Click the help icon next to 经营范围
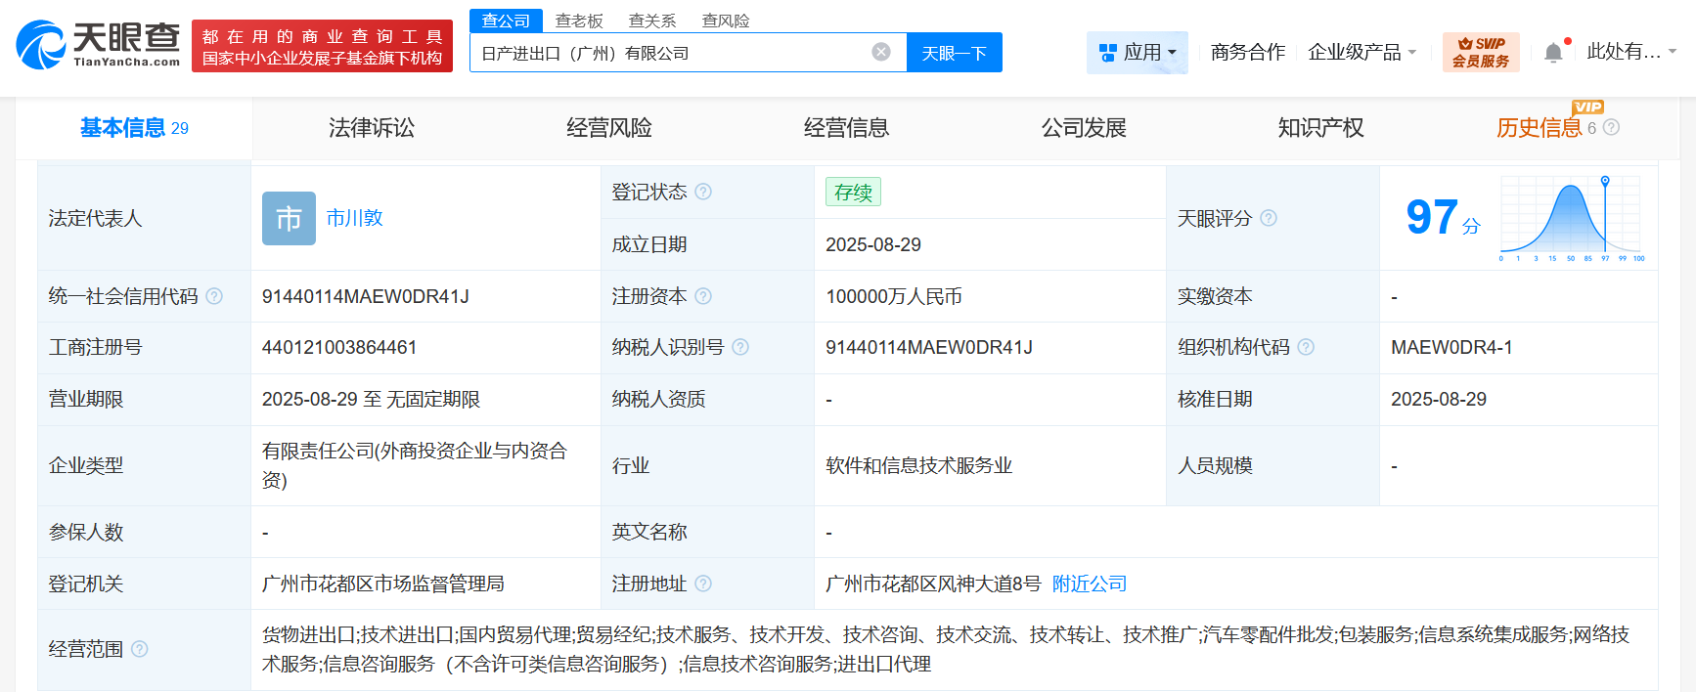This screenshot has width=1696, height=692. [140, 649]
